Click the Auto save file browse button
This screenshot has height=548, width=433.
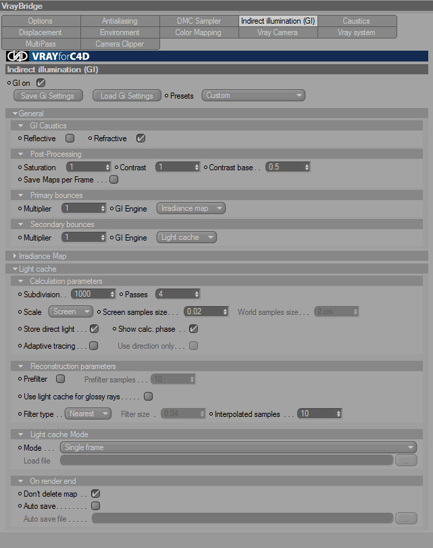[x=406, y=518]
